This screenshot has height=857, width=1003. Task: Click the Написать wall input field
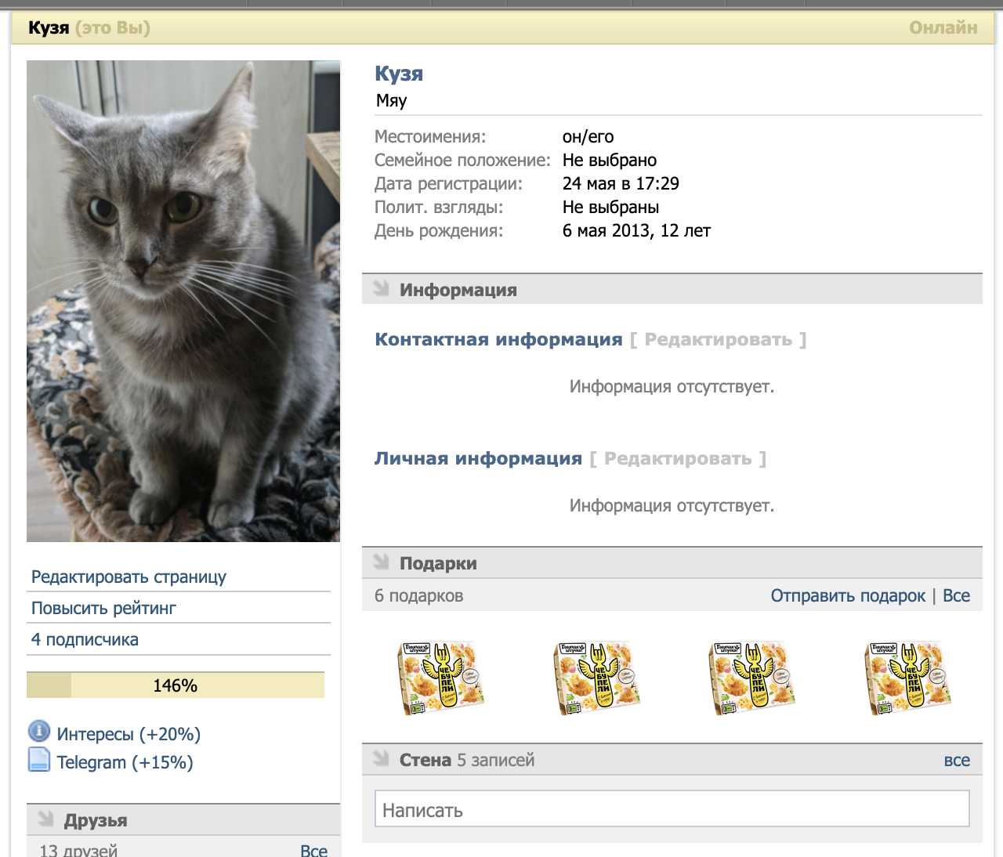(x=672, y=808)
